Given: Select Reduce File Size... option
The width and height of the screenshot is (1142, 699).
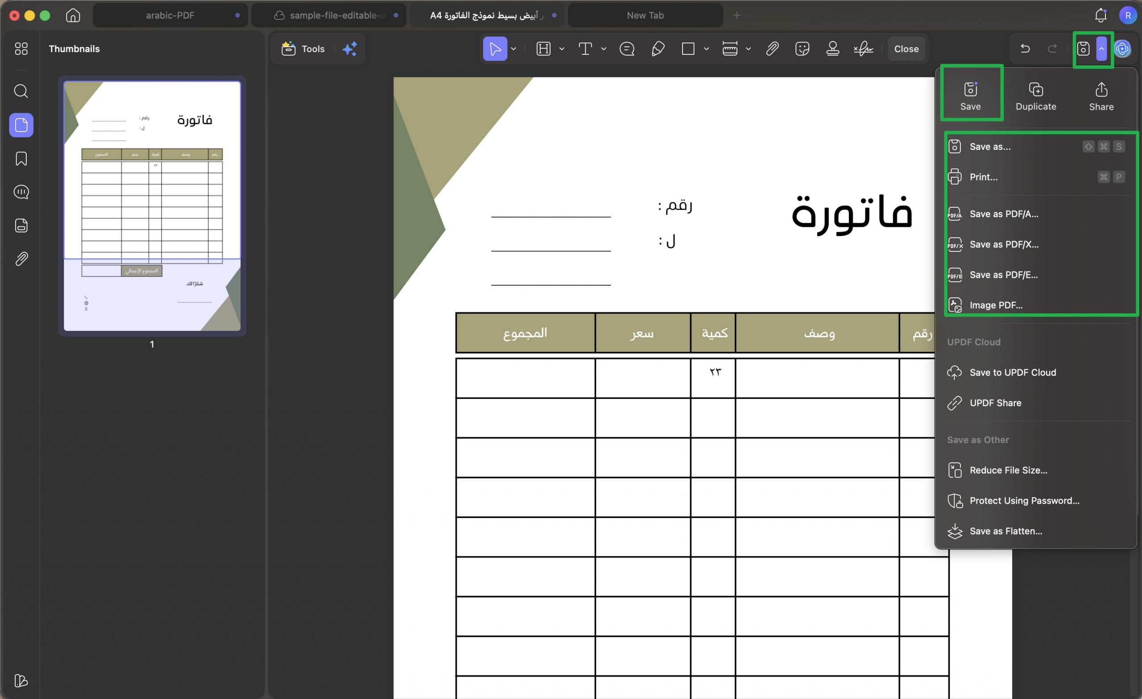Looking at the screenshot, I should (x=1036, y=470).
